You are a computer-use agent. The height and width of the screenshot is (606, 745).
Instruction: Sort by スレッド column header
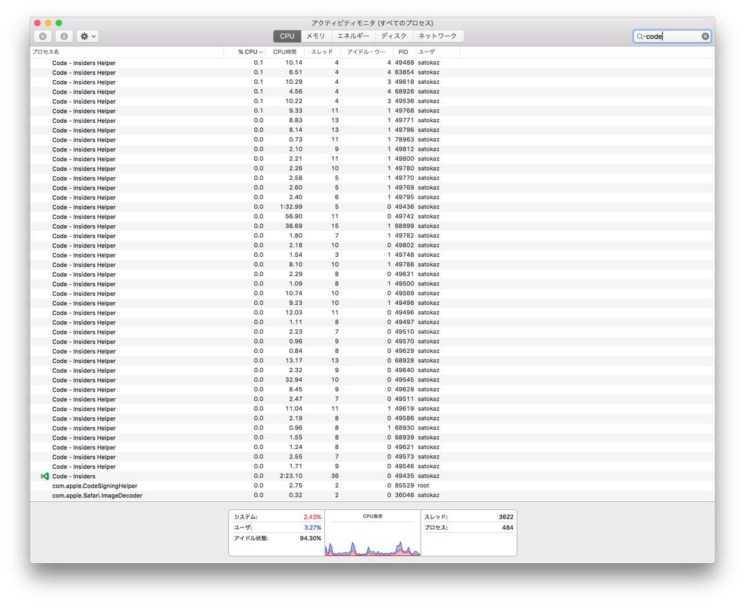(x=322, y=52)
